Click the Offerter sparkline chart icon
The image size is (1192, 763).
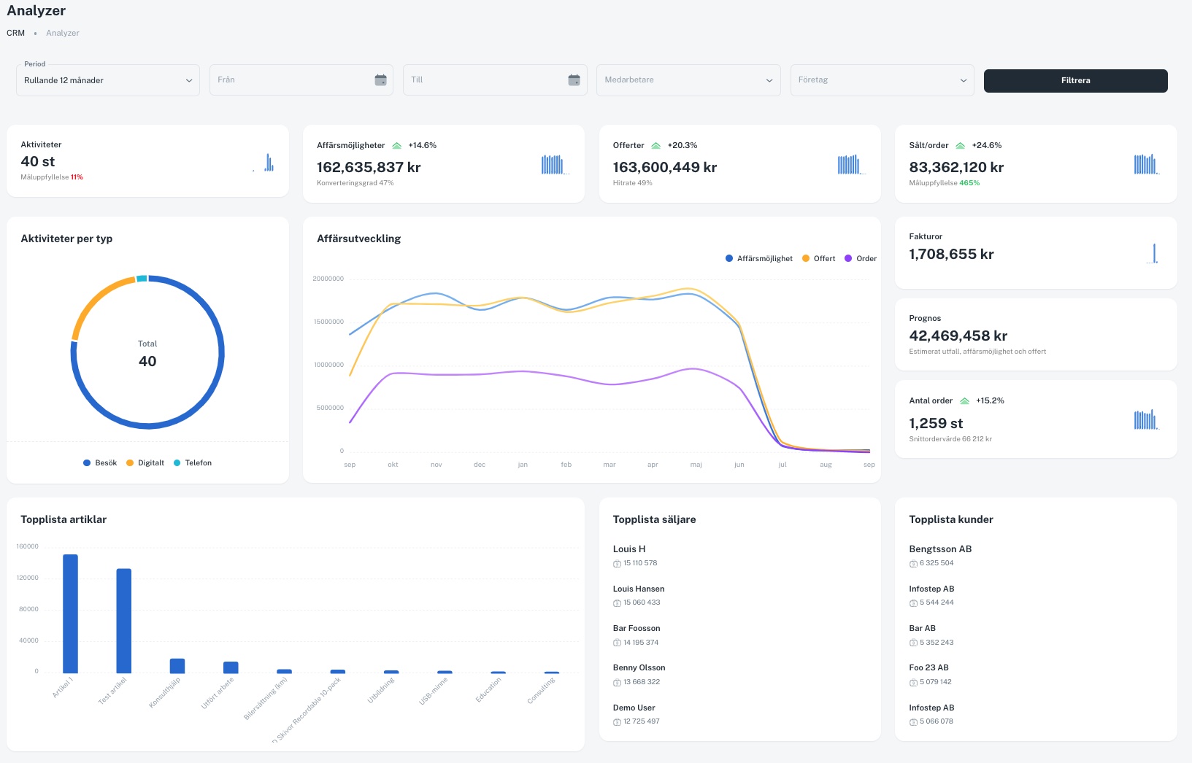click(x=851, y=164)
